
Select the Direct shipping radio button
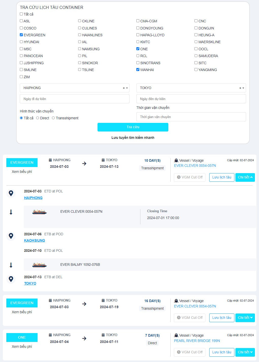coord(37,118)
